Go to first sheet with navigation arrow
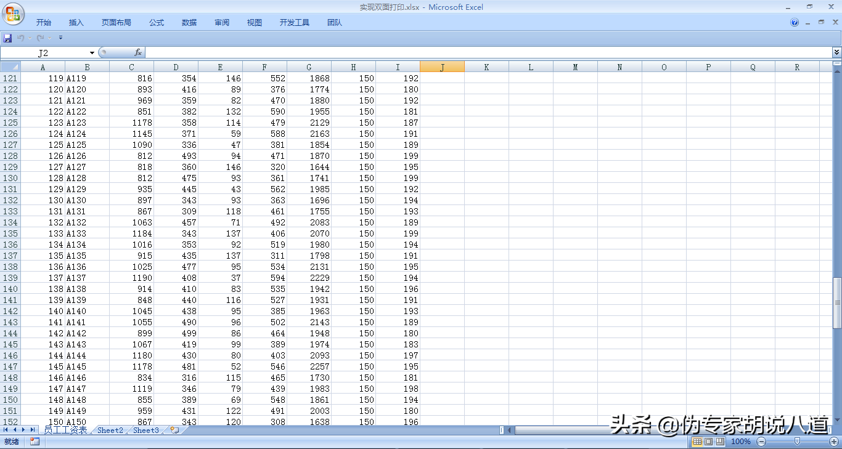The image size is (842, 449). click(6, 430)
